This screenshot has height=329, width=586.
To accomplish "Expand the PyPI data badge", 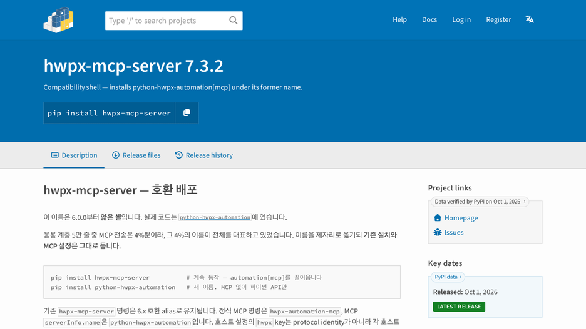I will pos(448,277).
